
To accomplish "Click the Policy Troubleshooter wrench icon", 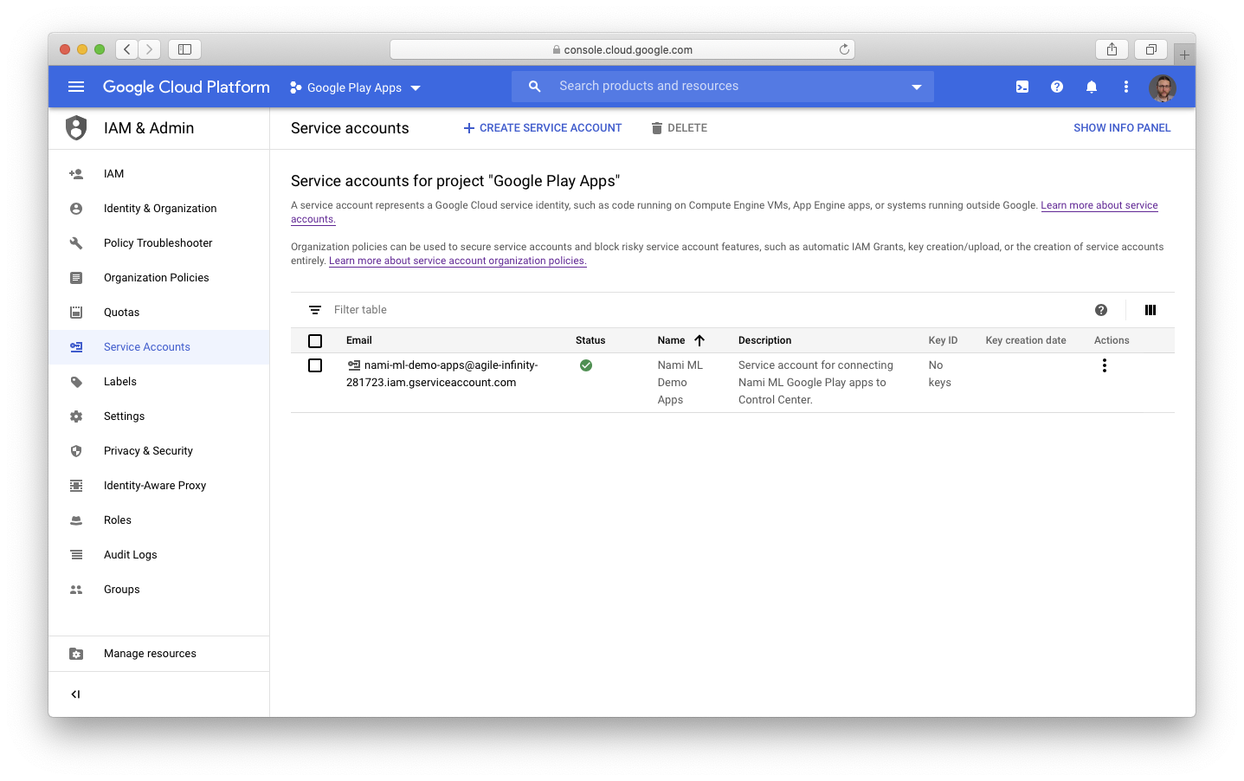I will pos(76,243).
